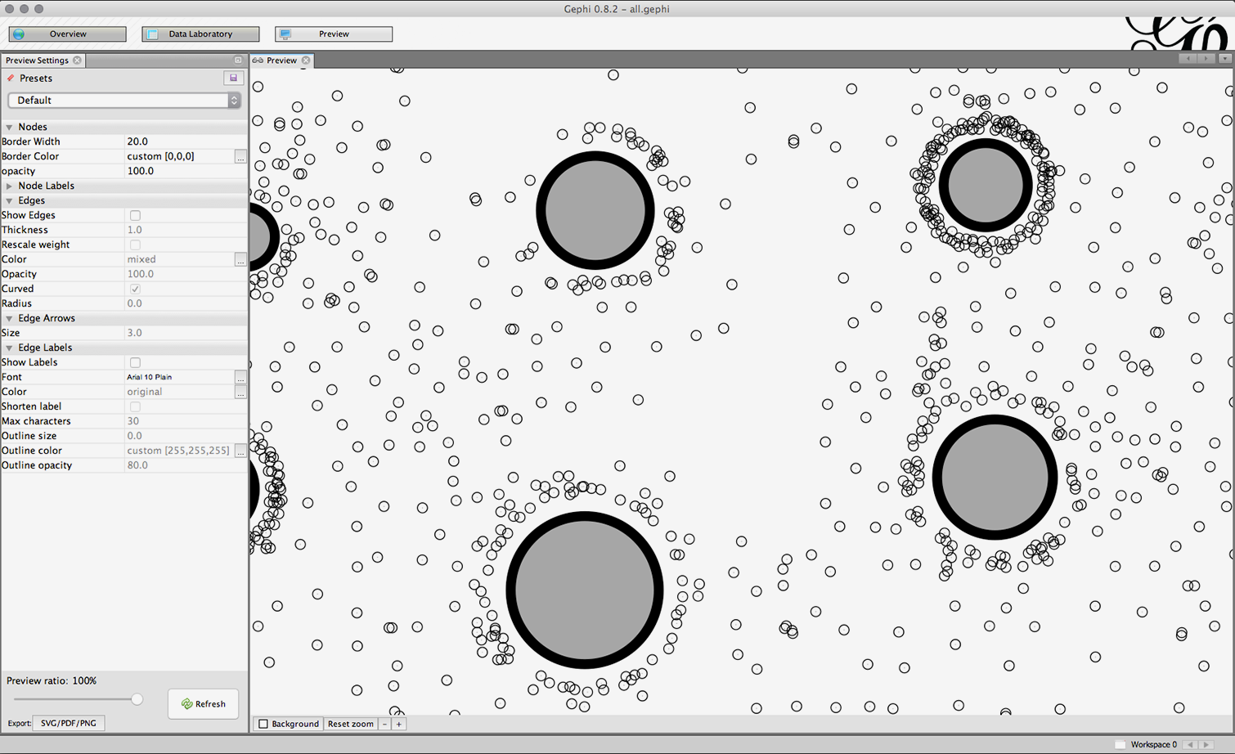Minimize the Preview Settings panel via corner icon

(x=238, y=61)
